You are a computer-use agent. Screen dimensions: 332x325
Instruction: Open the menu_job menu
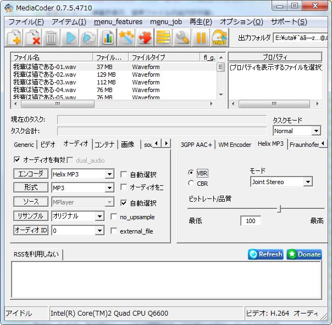[166, 22]
